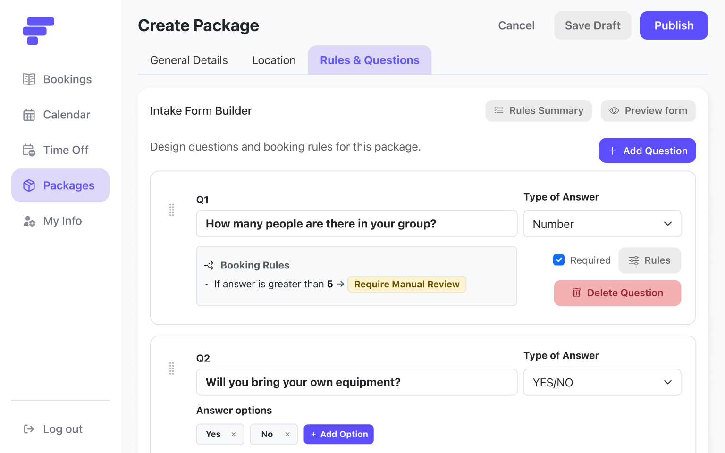Viewport: 725px width, 453px height.
Task: Grab the Q2 drag handle
Action: (x=172, y=369)
